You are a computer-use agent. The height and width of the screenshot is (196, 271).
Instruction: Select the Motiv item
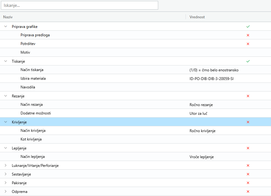tap(25, 53)
